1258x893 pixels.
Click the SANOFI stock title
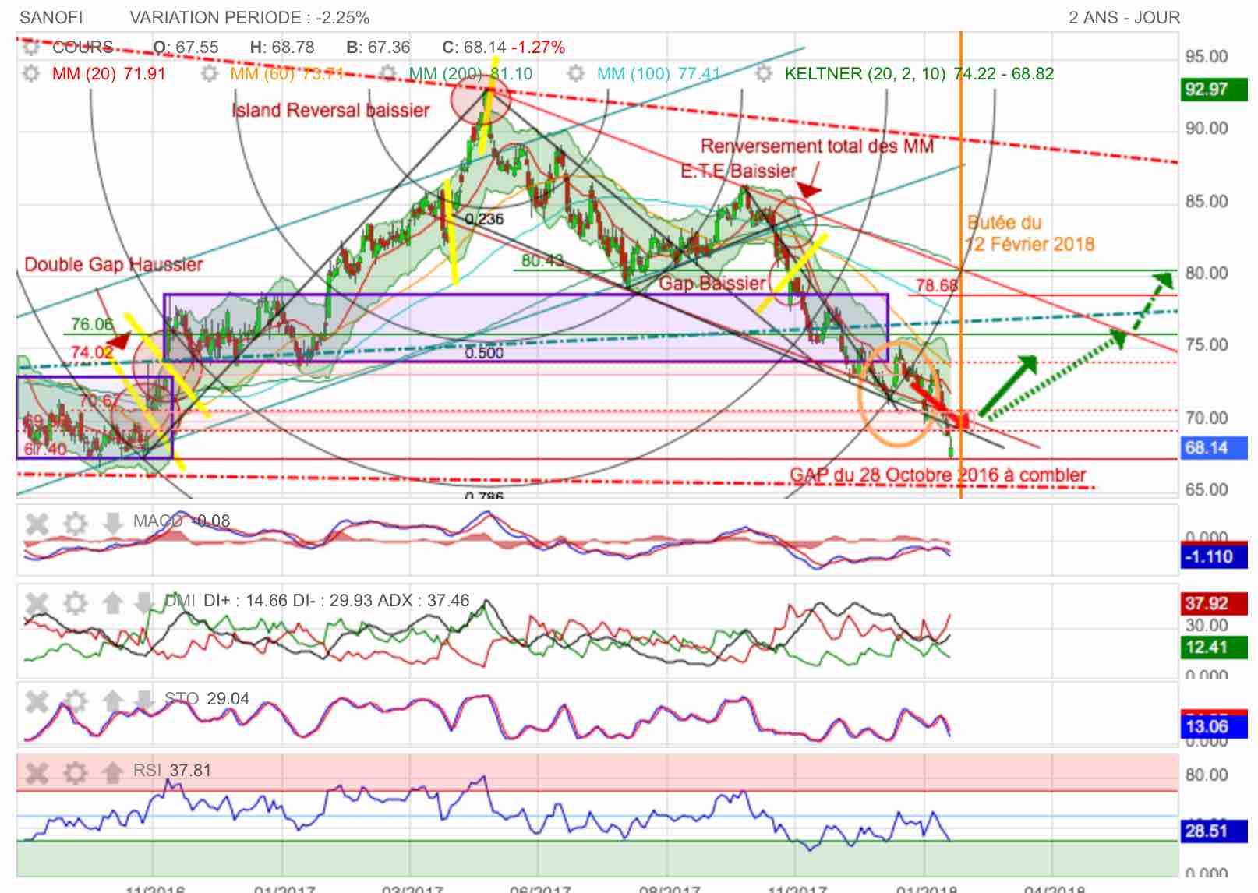tap(51, 17)
